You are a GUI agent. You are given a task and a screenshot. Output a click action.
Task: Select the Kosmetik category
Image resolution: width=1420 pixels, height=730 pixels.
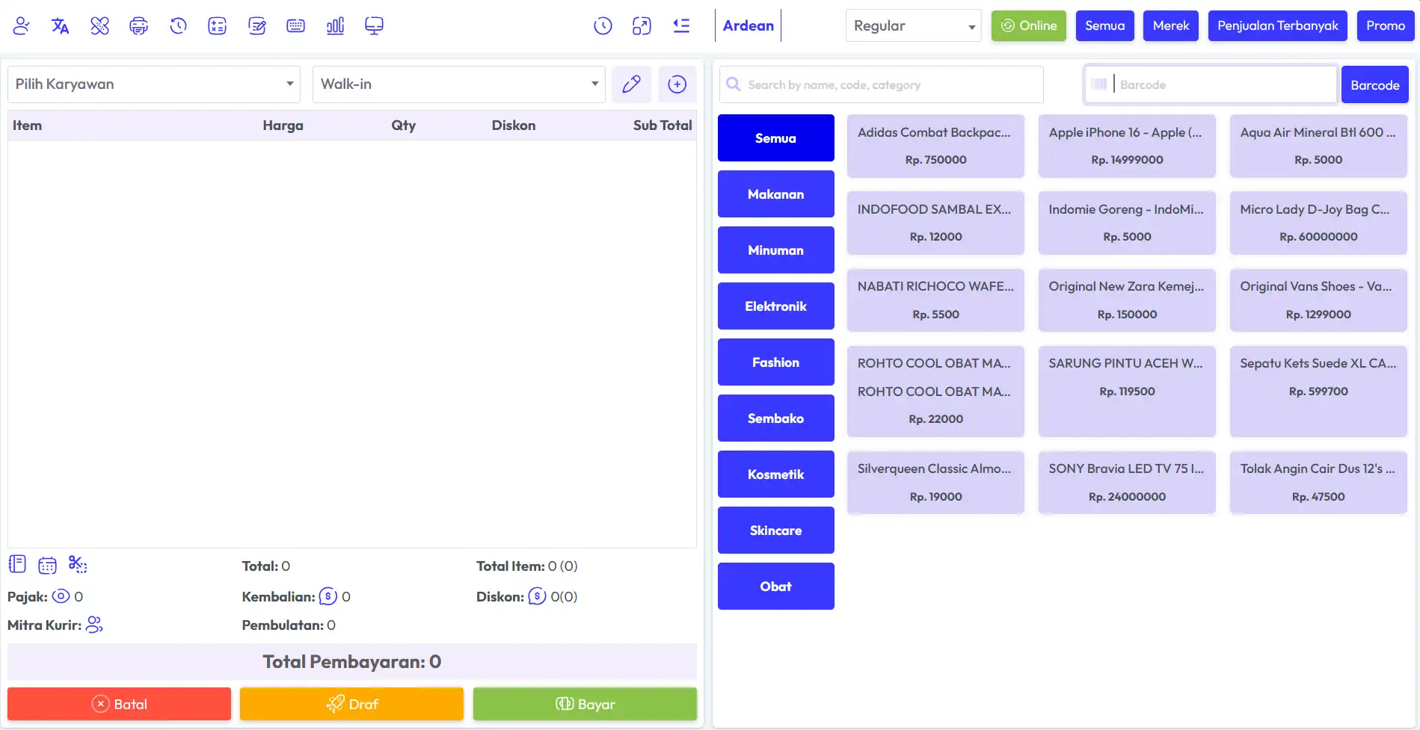coord(776,474)
